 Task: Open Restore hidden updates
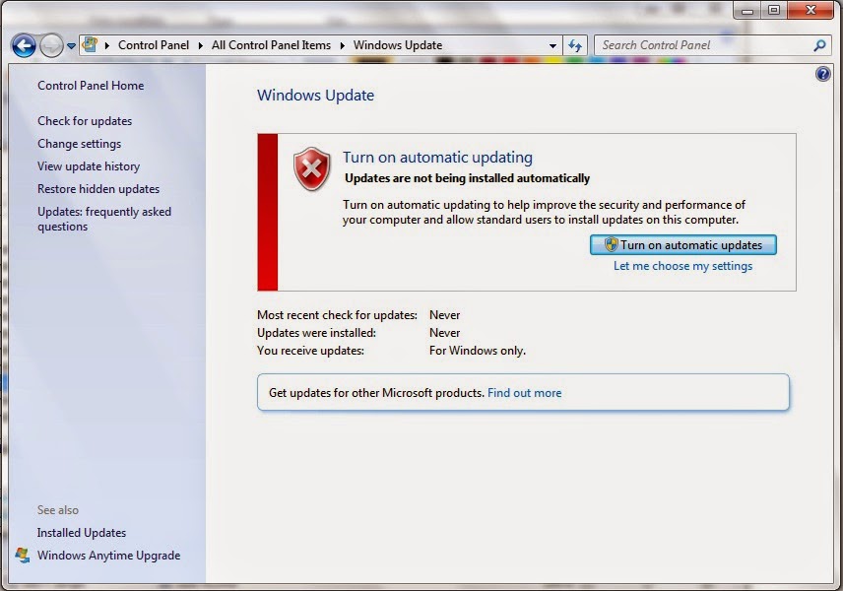pos(98,189)
